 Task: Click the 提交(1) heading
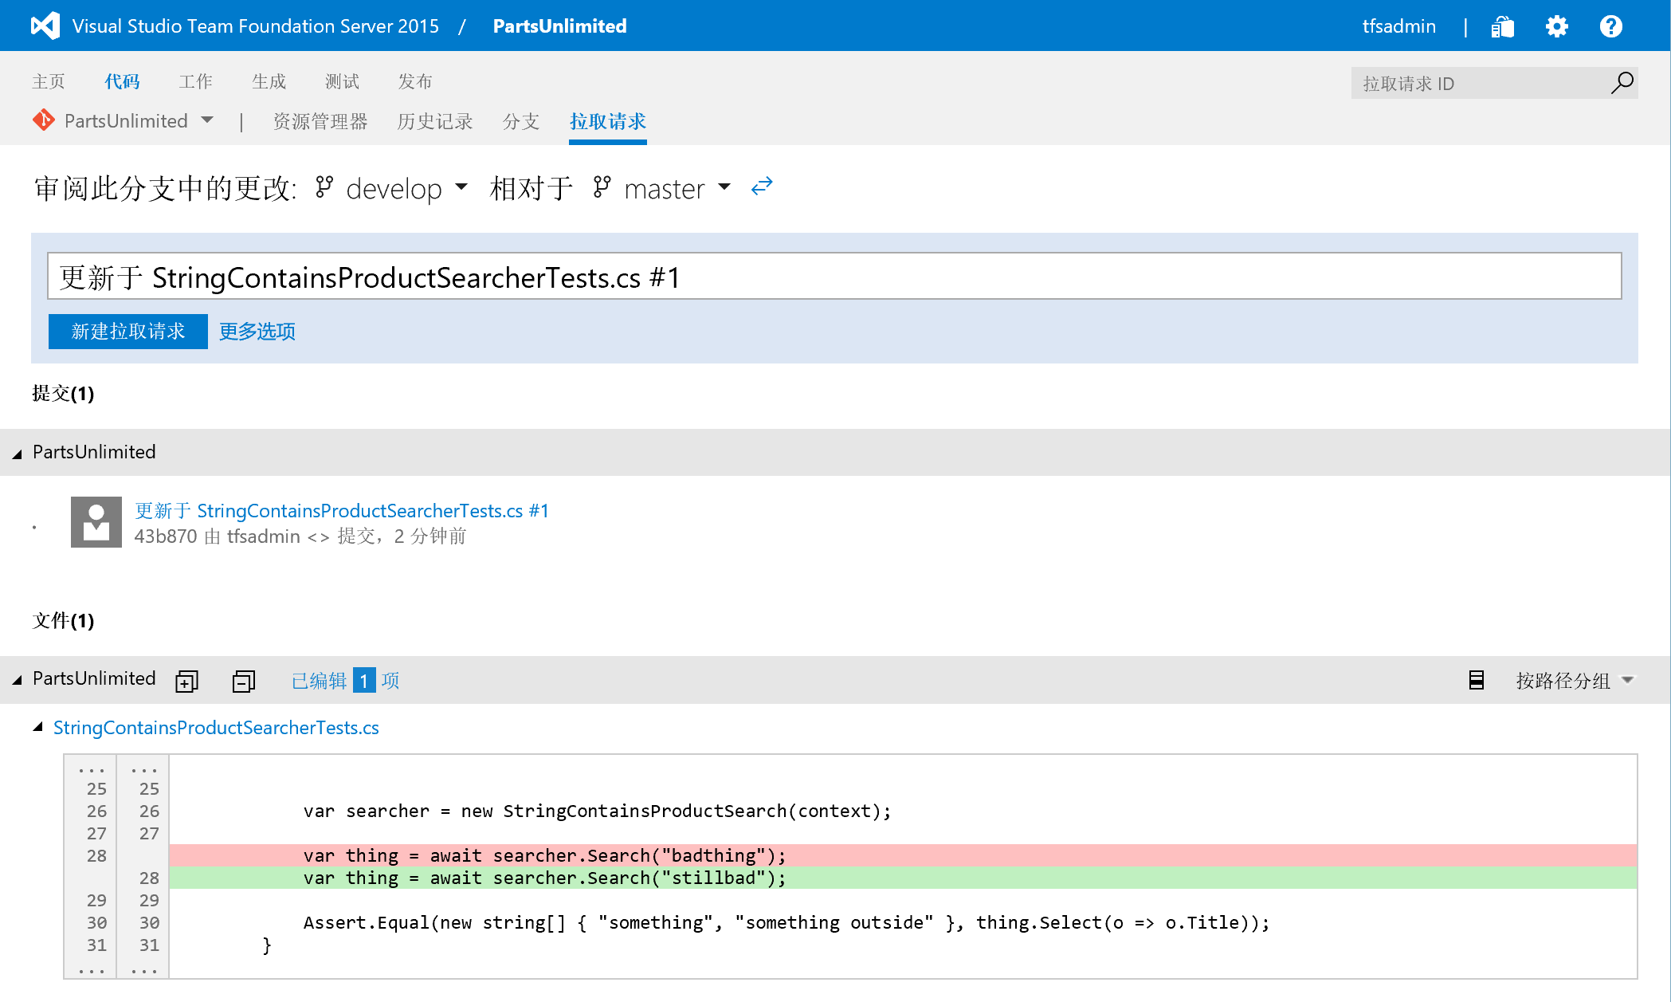63,393
